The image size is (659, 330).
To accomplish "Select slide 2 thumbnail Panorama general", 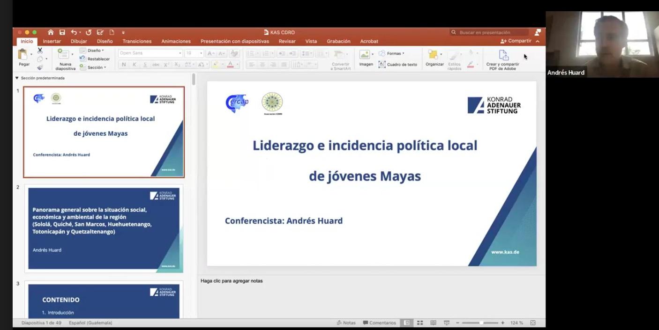I will [x=104, y=228].
